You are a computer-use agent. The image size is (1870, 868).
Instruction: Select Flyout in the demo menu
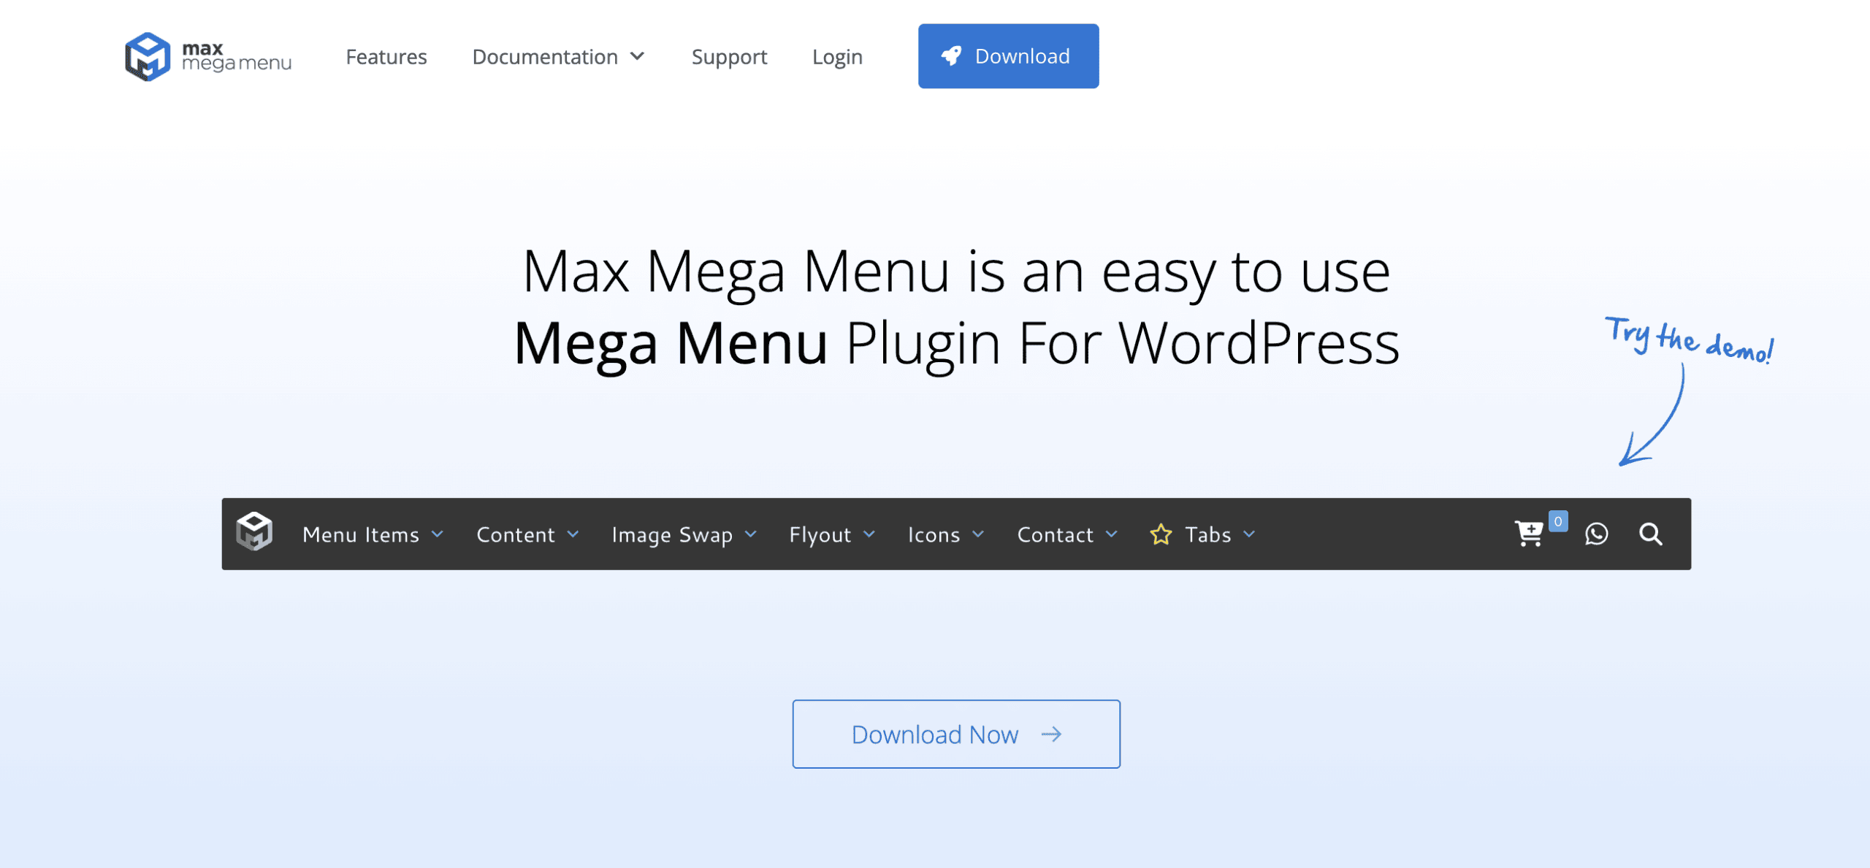click(x=820, y=534)
